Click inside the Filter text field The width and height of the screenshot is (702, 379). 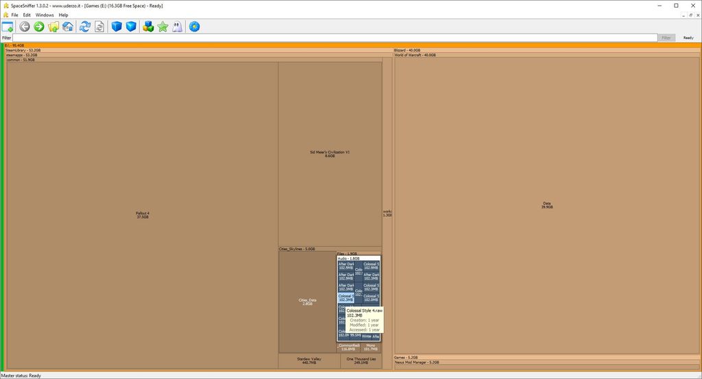coord(335,38)
